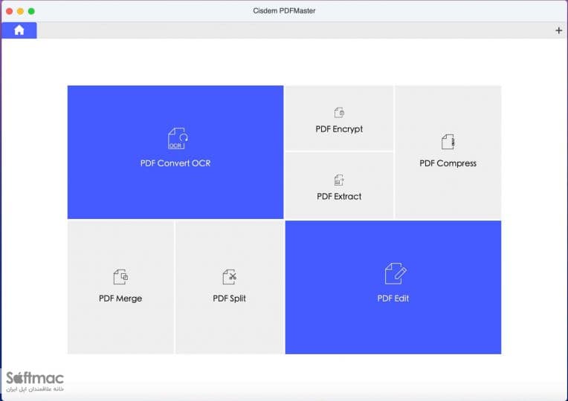Choose the PDF Extract label
Viewport: 568px width, 401px height.
tap(339, 197)
